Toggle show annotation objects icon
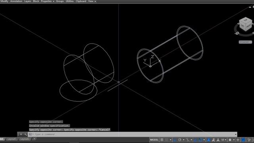The image size is (254, 143). [x=209, y=140]
